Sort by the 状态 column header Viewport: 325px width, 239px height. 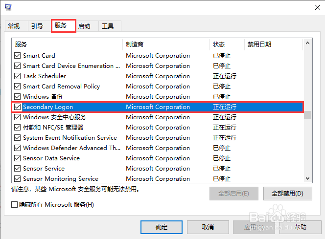point(227,44)
